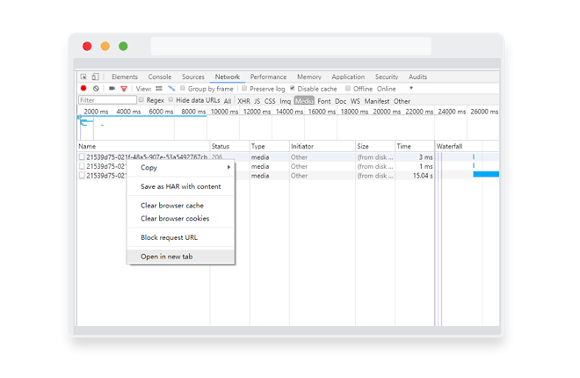Click the 8000 ms timeline marker
Image resolution: width=580 pixels, height=378 pixels.
pos(193,112)
